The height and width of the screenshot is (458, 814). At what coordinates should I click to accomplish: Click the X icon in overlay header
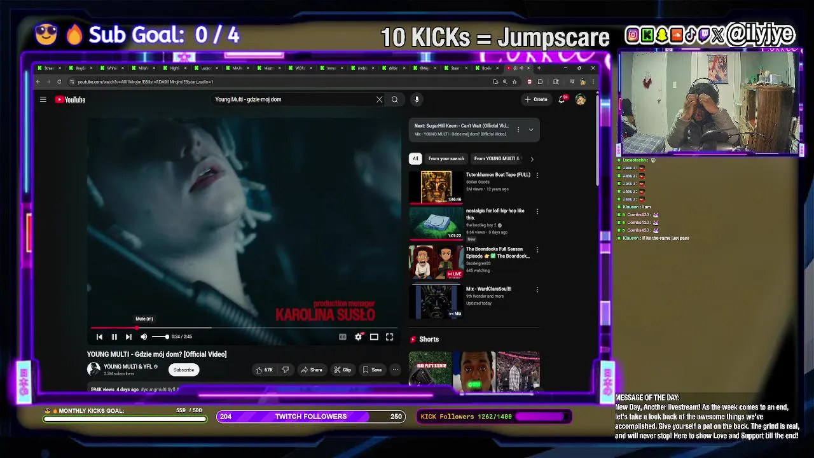click(718, 35)
